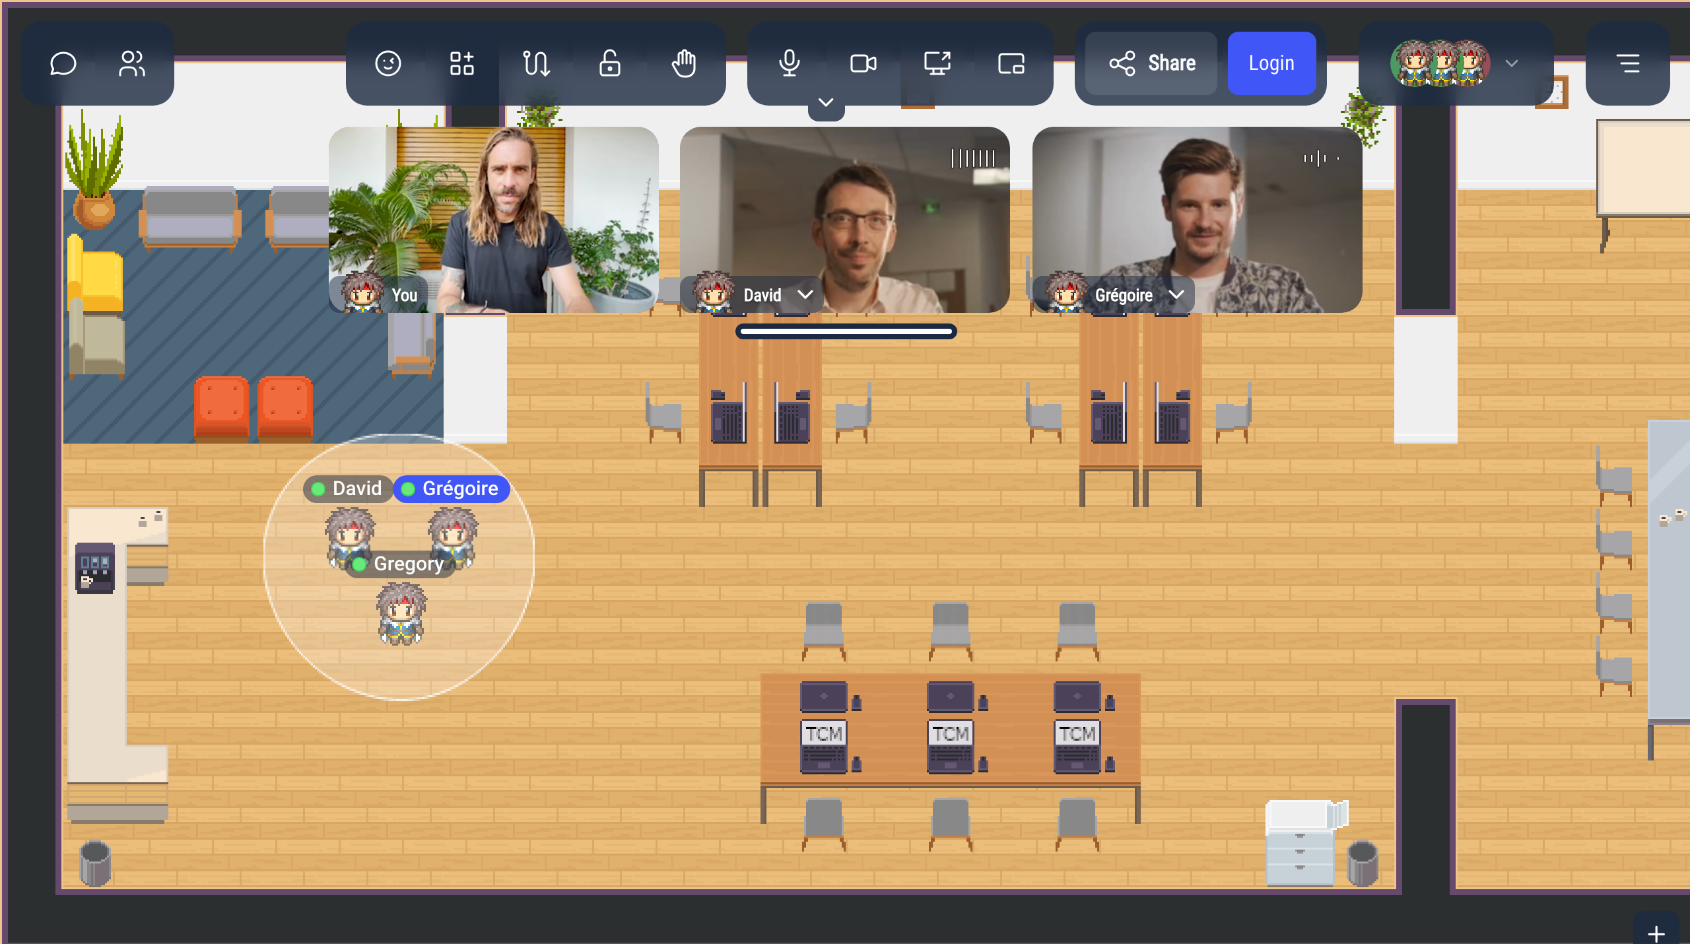Viewport: 1690px width, 944px height.
Task: Click the bar slider under David's video
Action: (x=846, y=332)
